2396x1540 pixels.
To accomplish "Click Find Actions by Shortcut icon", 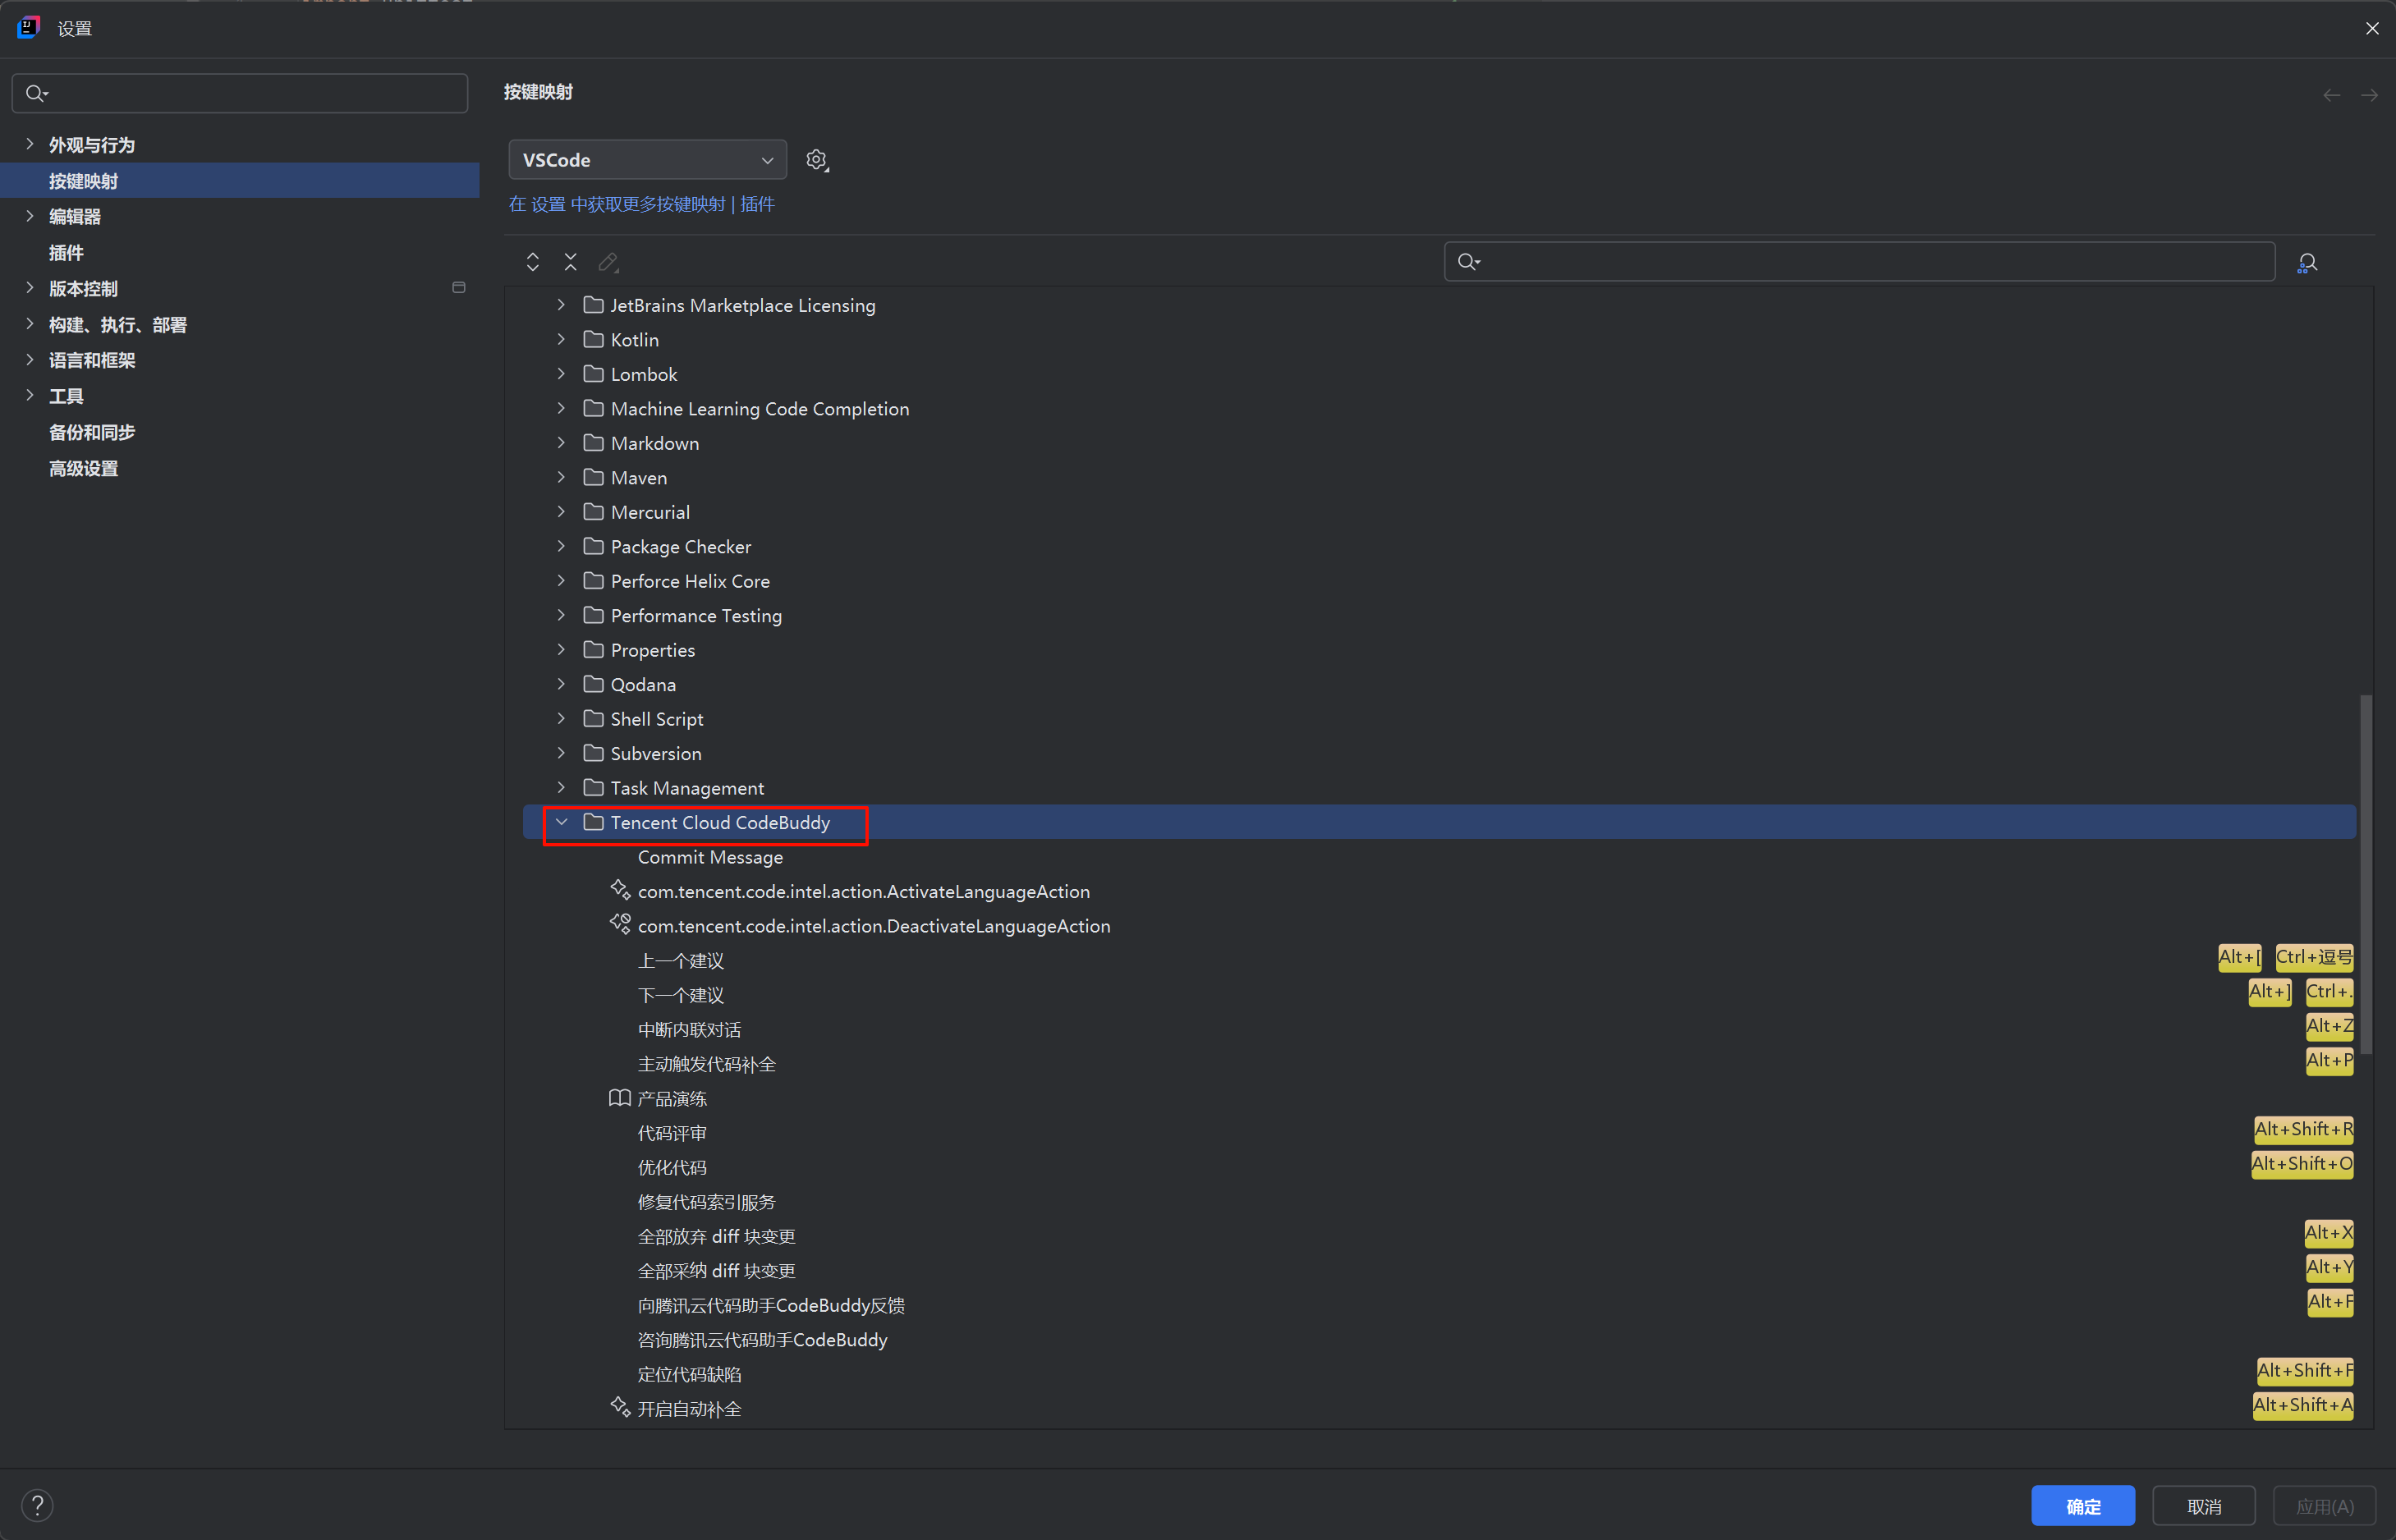I will coord(2307,262).
